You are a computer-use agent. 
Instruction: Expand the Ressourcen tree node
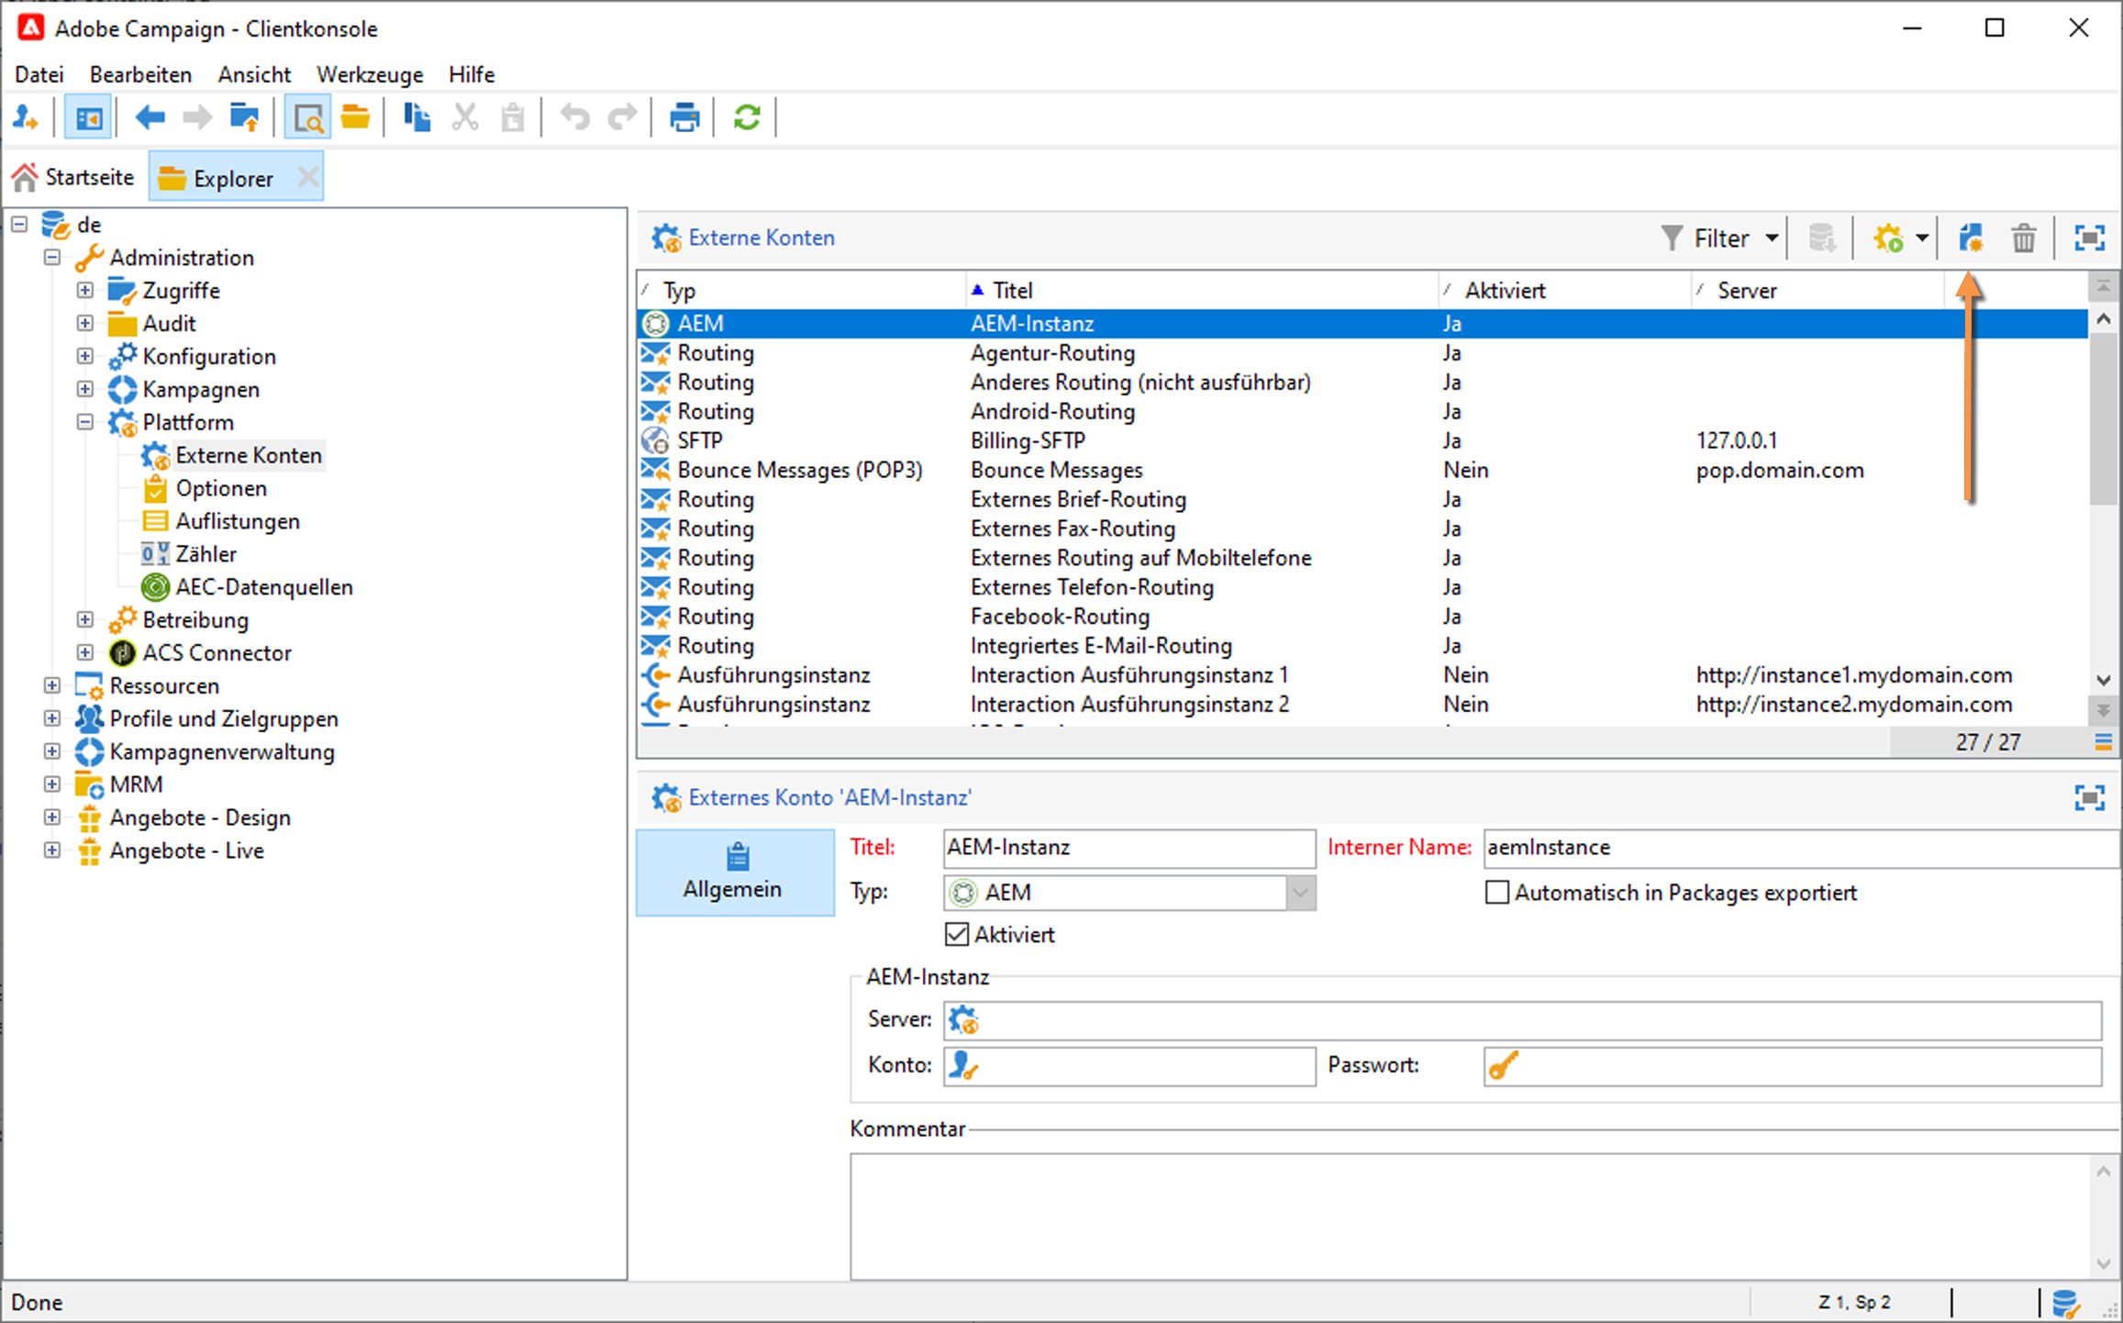click(52, 685)
